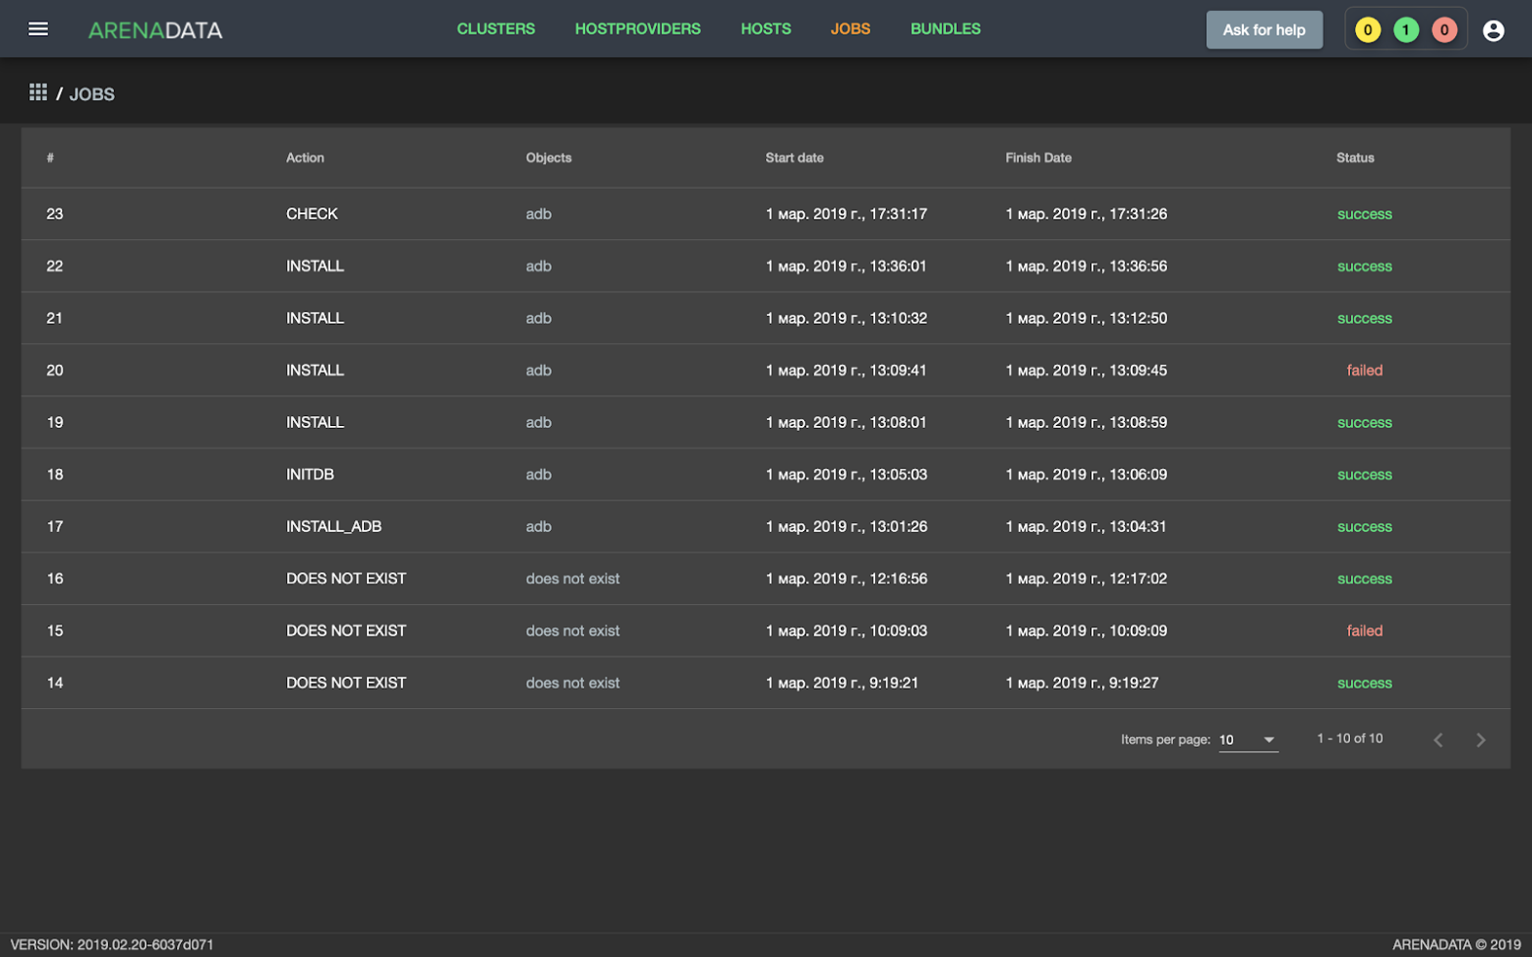
Task: Click the yellow notification counter badge
Action: (x=1367, y=30)
